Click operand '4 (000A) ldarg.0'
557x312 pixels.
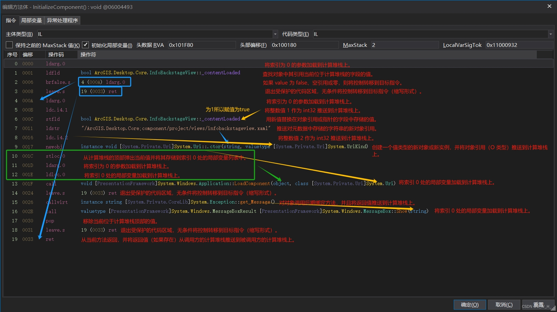[x=103, y=82]
